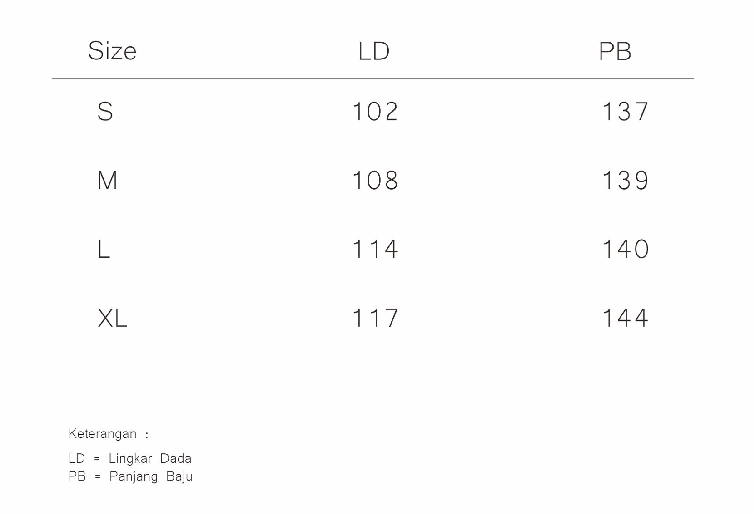Click the LD value 102
Screen dimensions: 755x515
375,112
